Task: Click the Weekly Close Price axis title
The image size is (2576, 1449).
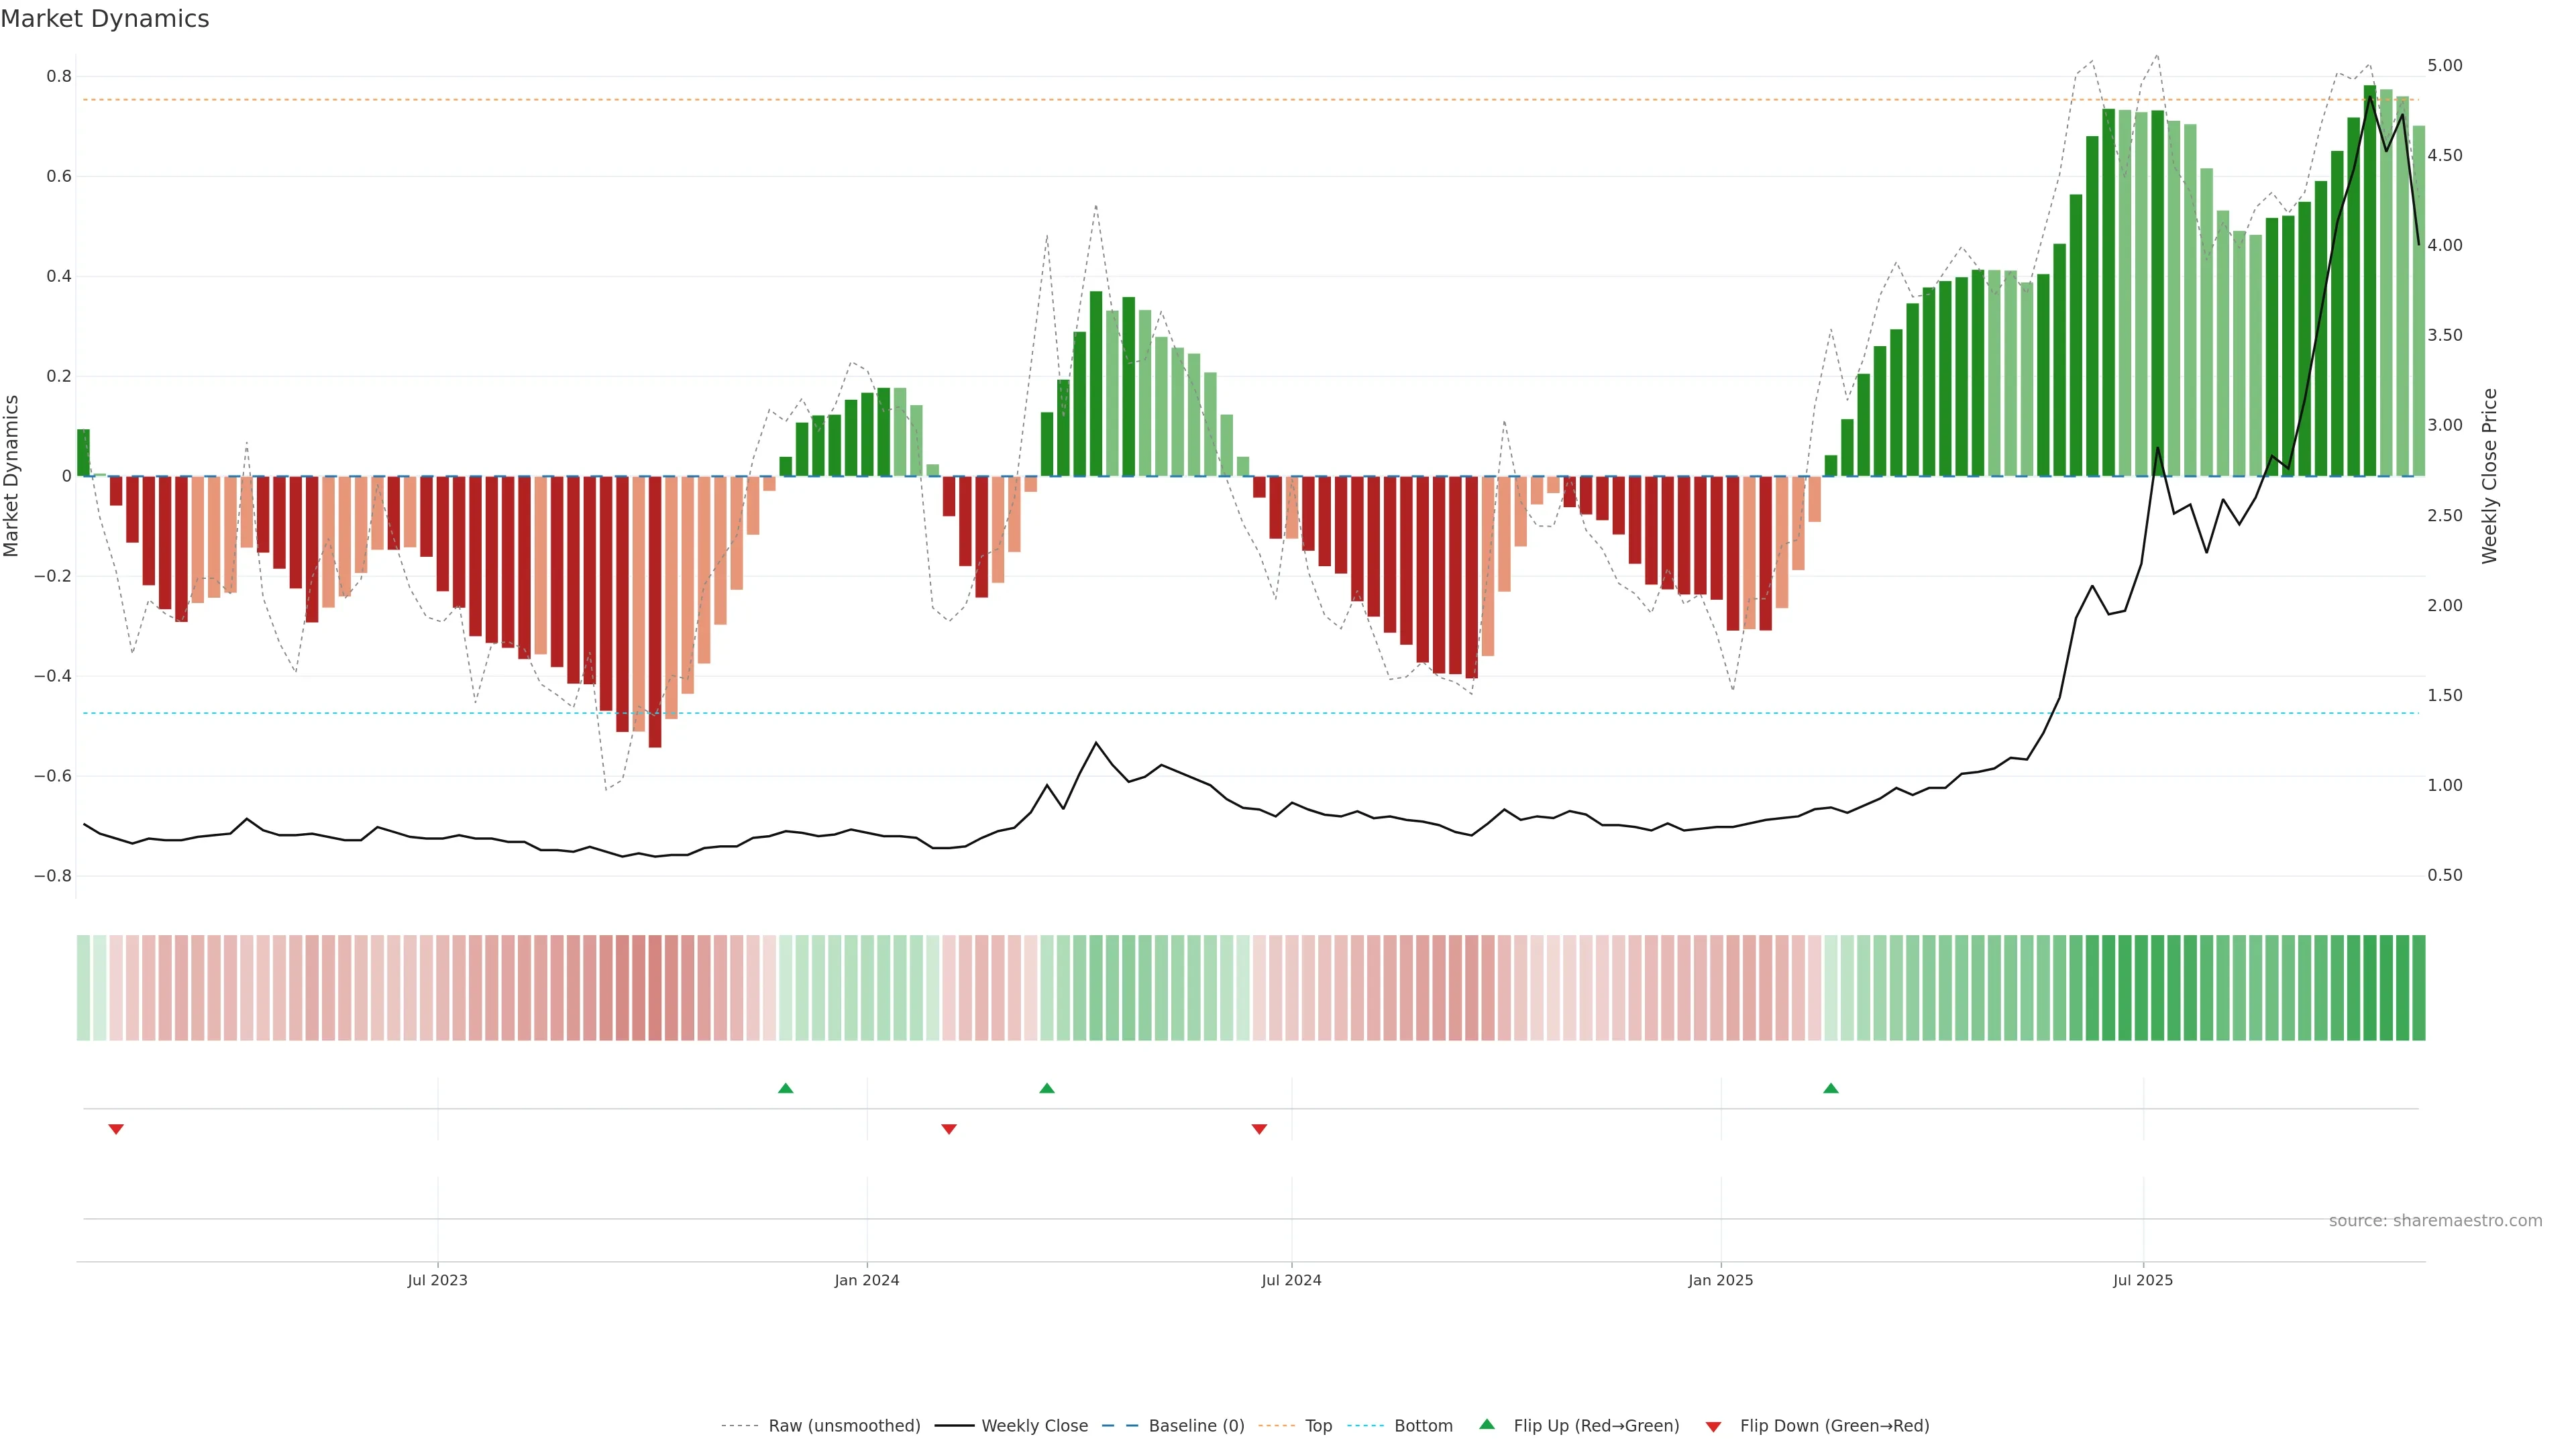Action: [x=2489, y=476]
